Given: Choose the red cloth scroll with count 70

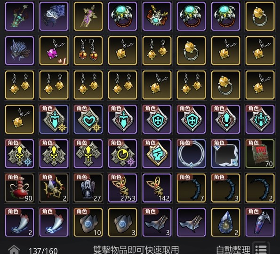Looking at the screenshot, I should coord(260,154).
